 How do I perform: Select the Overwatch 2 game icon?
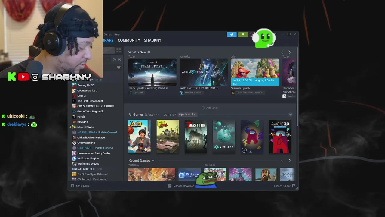74,143
